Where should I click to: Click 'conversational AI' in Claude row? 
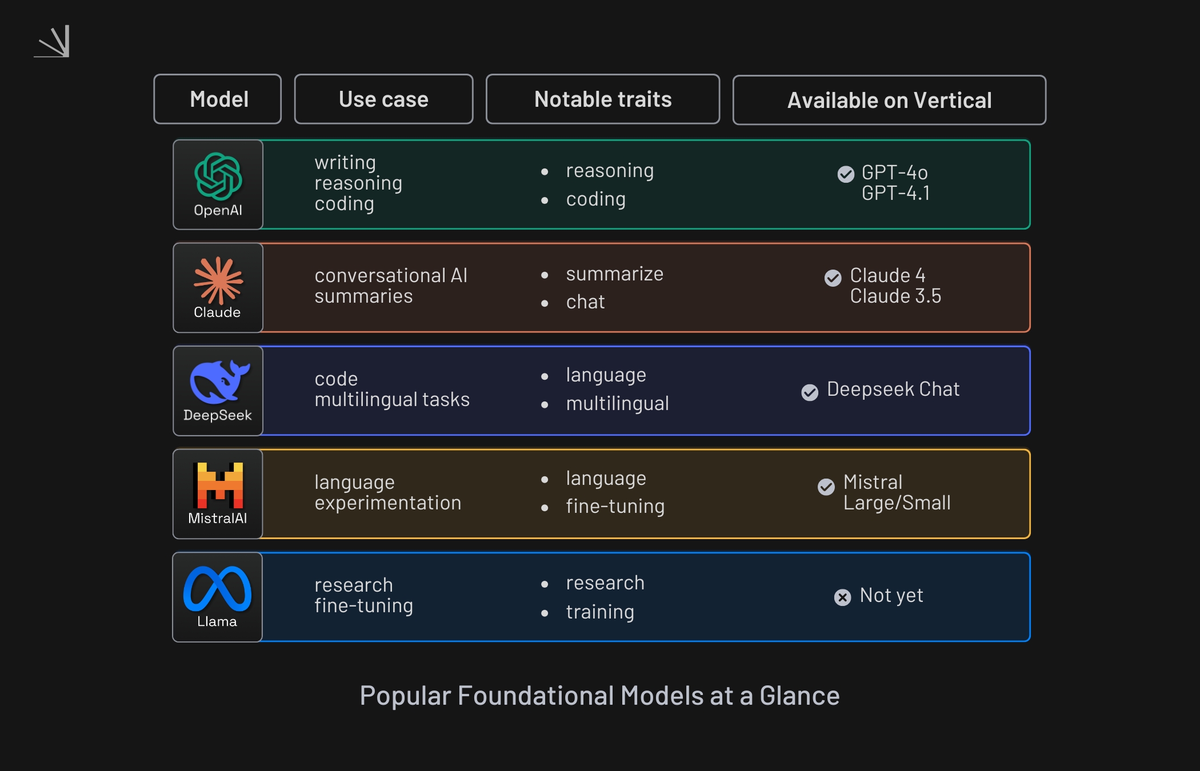click(x=391, y=276)
